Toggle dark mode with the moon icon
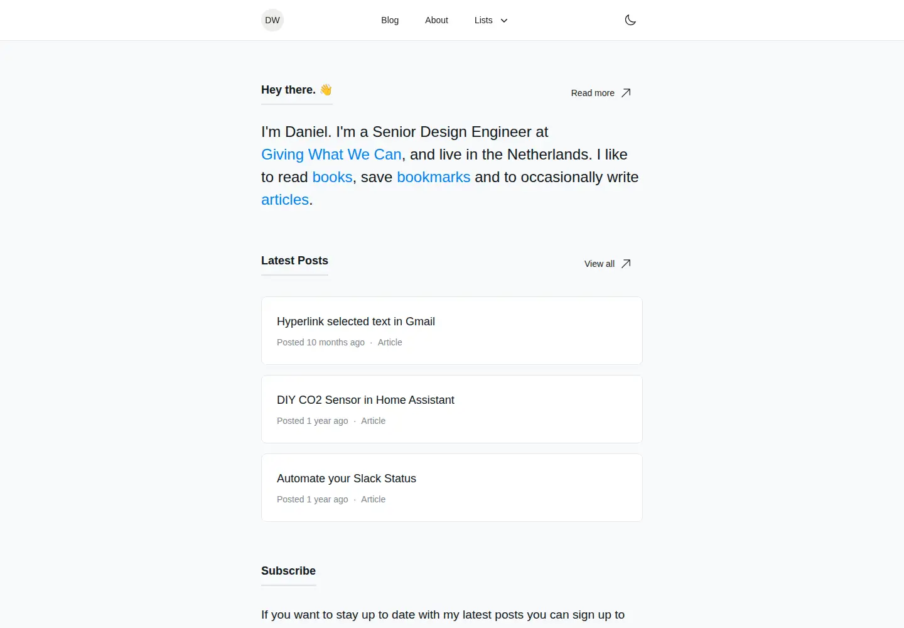904x628 pixels. [x=630, y=20]
